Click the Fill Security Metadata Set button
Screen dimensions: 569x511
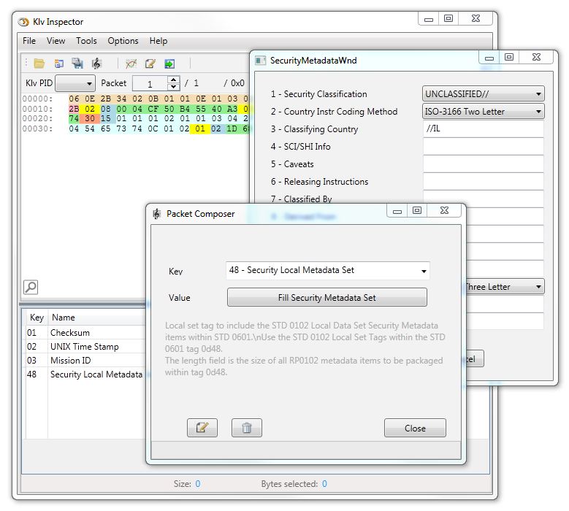coord(326,297)
